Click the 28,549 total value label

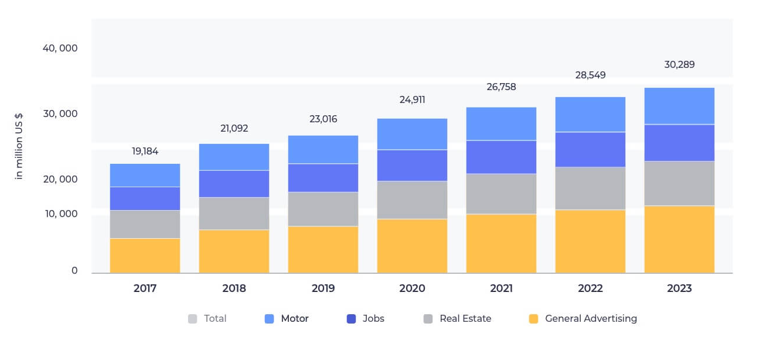[x=590, y=75]
